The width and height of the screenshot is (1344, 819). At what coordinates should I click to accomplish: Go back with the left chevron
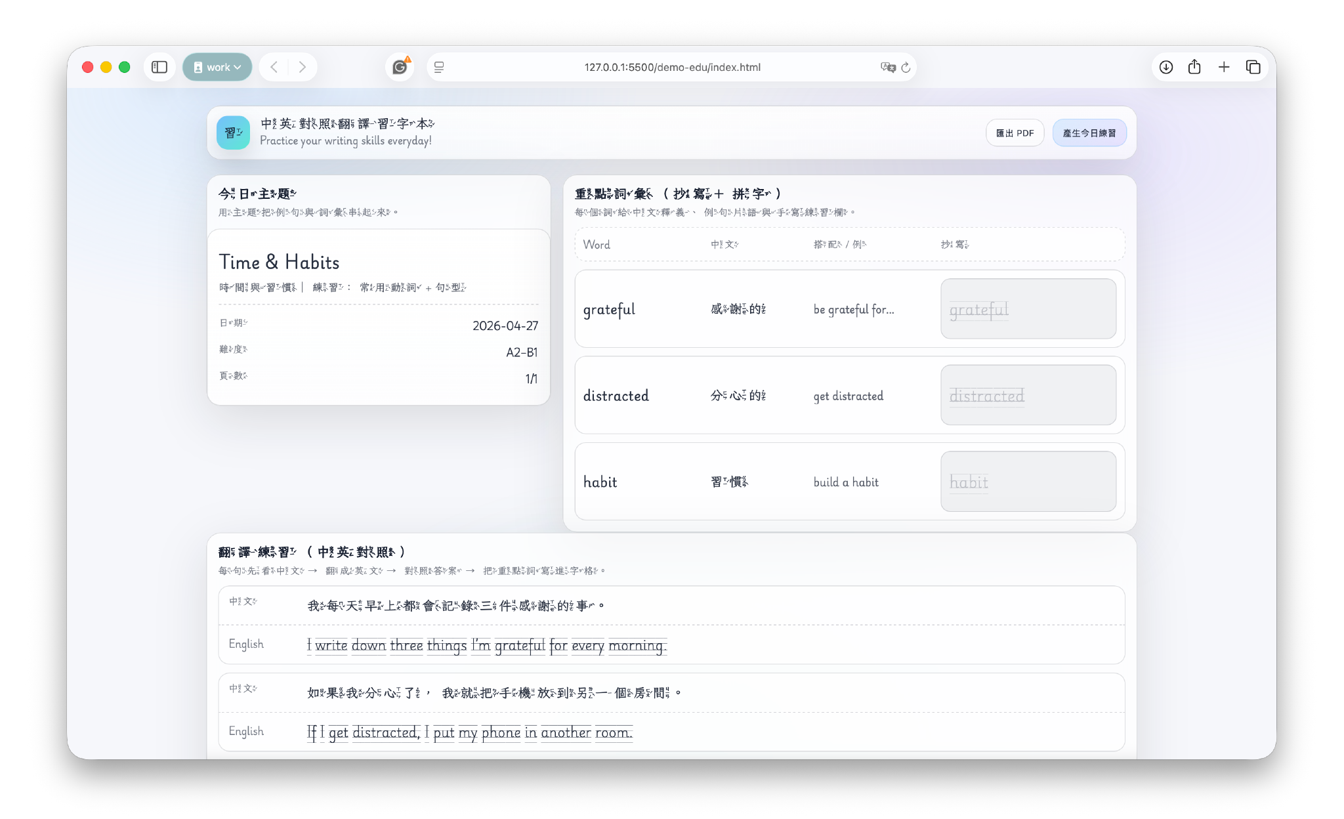tap(274, 67)
